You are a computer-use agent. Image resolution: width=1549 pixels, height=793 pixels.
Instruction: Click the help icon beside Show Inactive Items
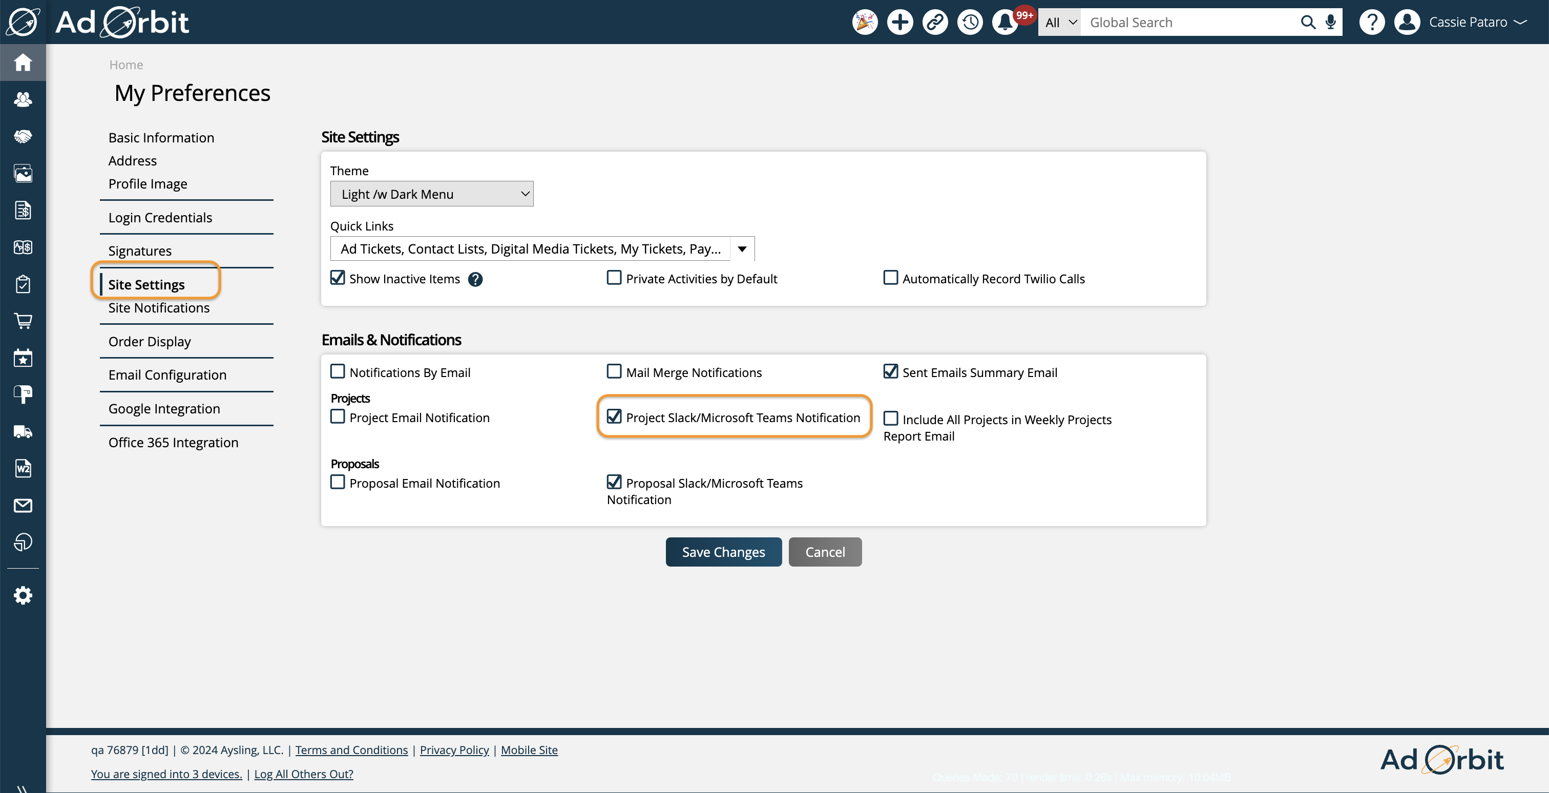click(x=475, y=279)
